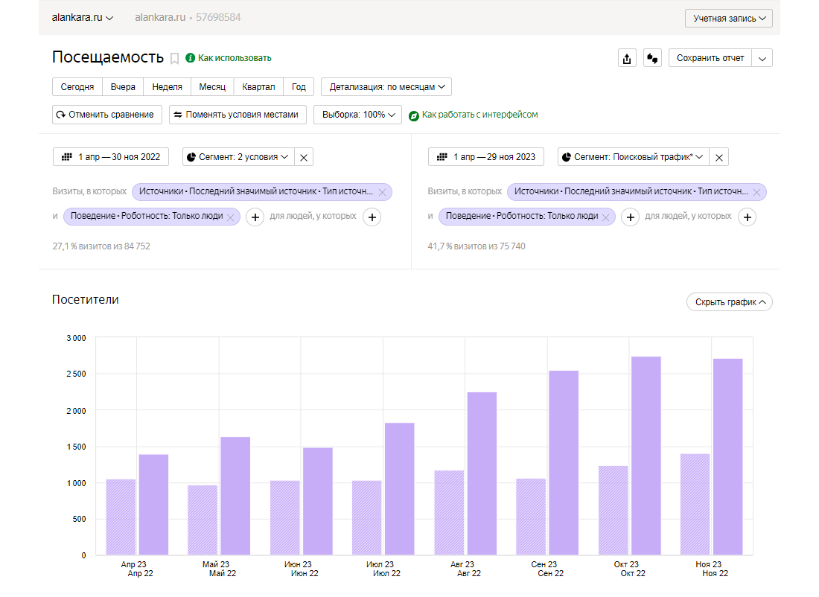
Task: Open Как работать с интерфейсом link
Action: (479, 115)
